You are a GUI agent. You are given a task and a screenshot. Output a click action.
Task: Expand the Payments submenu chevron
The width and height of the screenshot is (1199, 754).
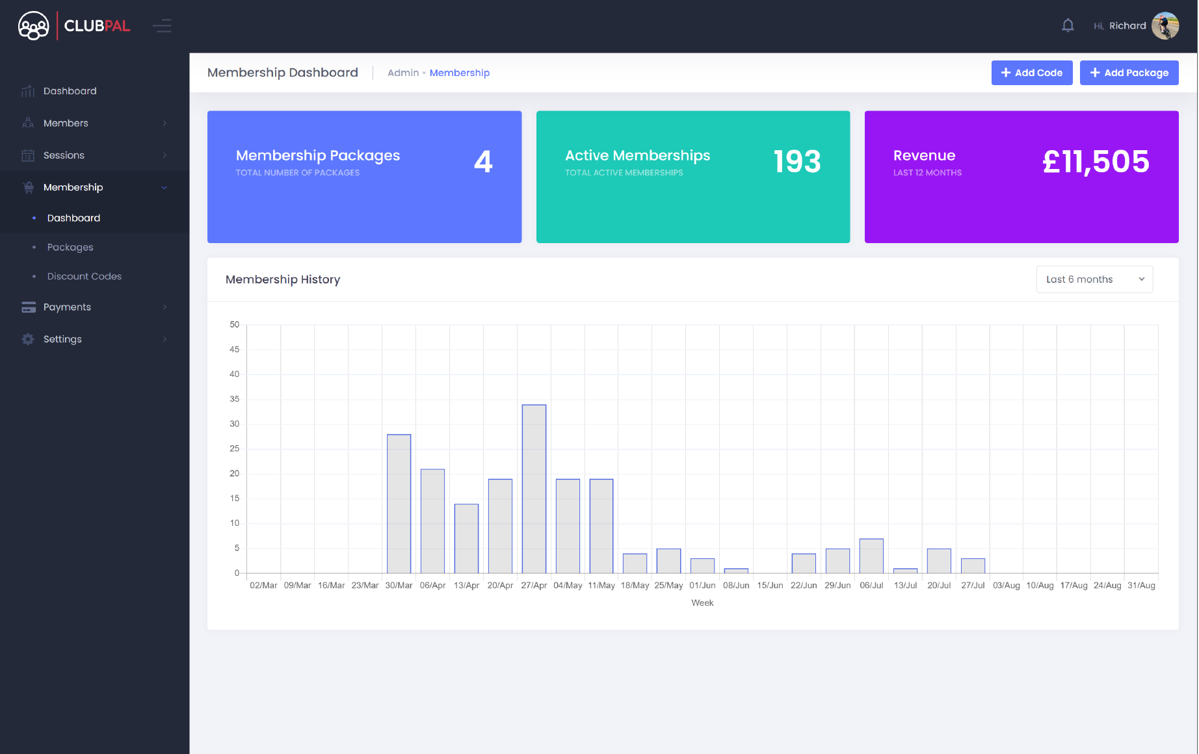coord(165,307)
